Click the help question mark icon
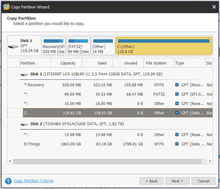This screenshot has height=189, width=220. 8,181
